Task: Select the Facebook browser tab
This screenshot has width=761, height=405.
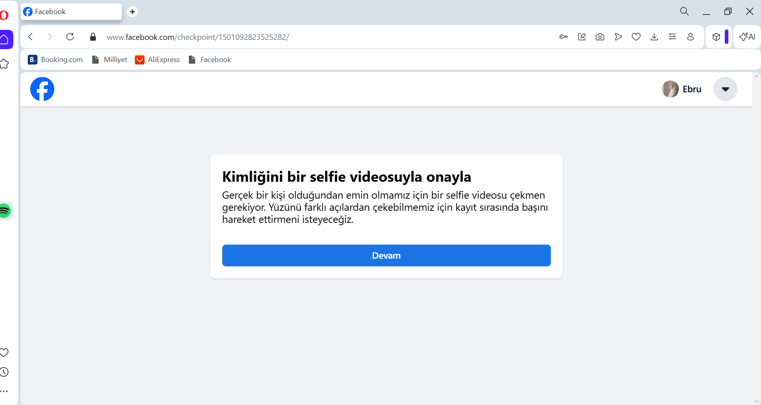Action: pyautogui.click(x=71, y=12)
